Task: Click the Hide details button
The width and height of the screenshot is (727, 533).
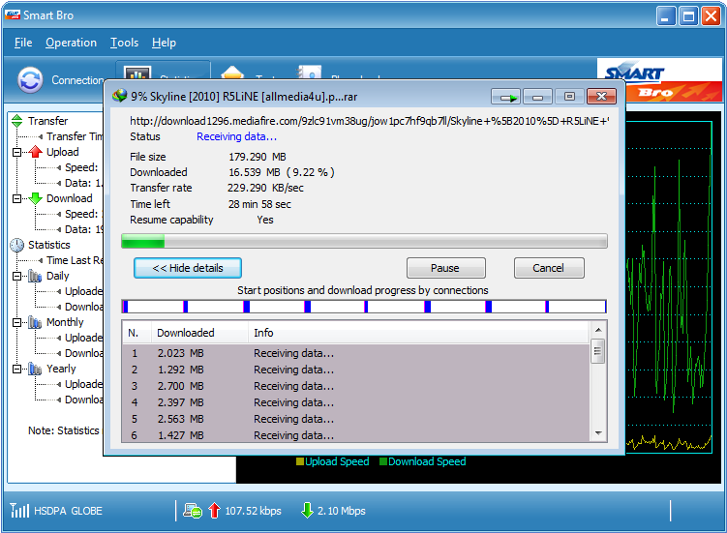Action: [188, 268]
